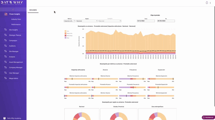Open the Site Manager sidebar icon
Viewport: 215px width, 120px height.
6,51
